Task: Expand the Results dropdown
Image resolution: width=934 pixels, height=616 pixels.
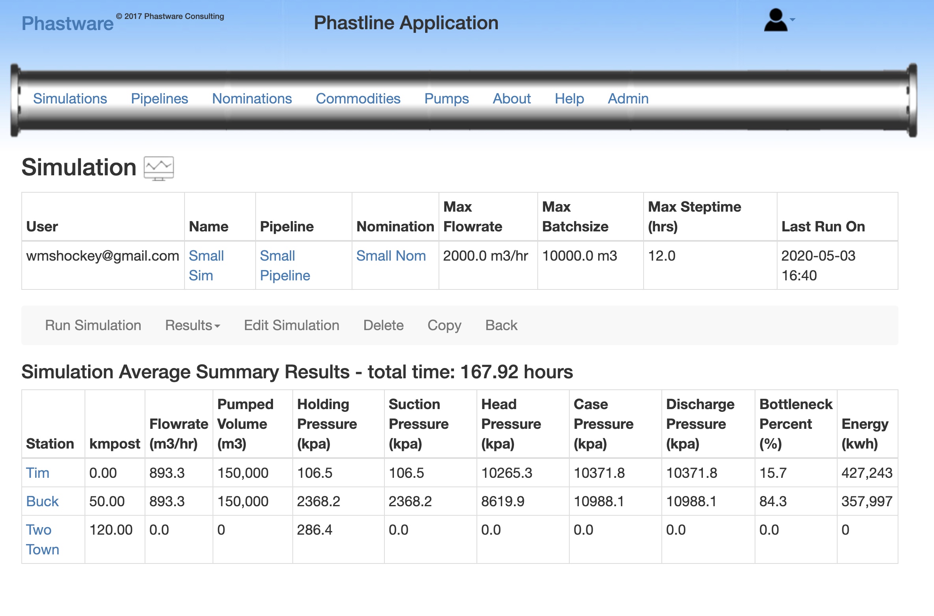Action: (x=192, y=325)
